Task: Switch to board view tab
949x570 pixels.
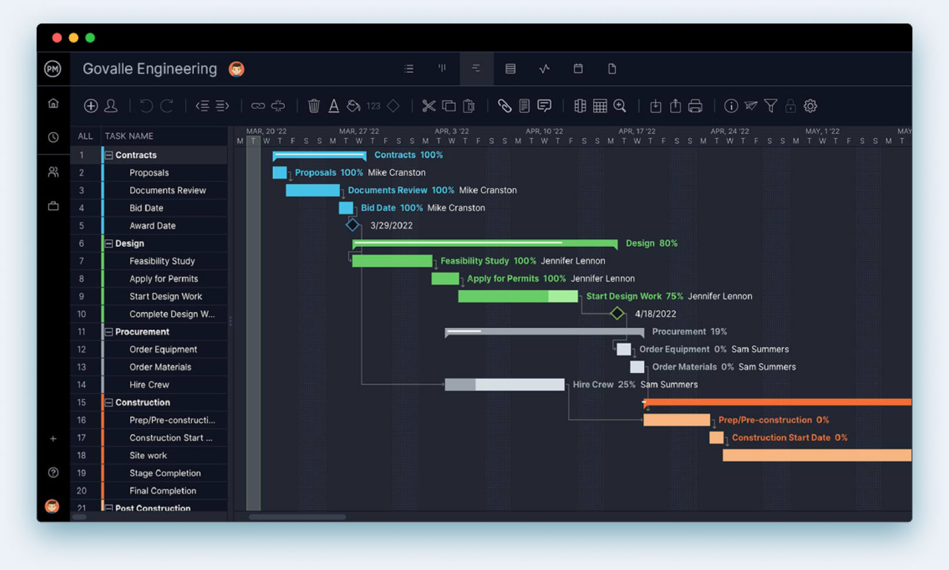Action: (x=442, y=68)
